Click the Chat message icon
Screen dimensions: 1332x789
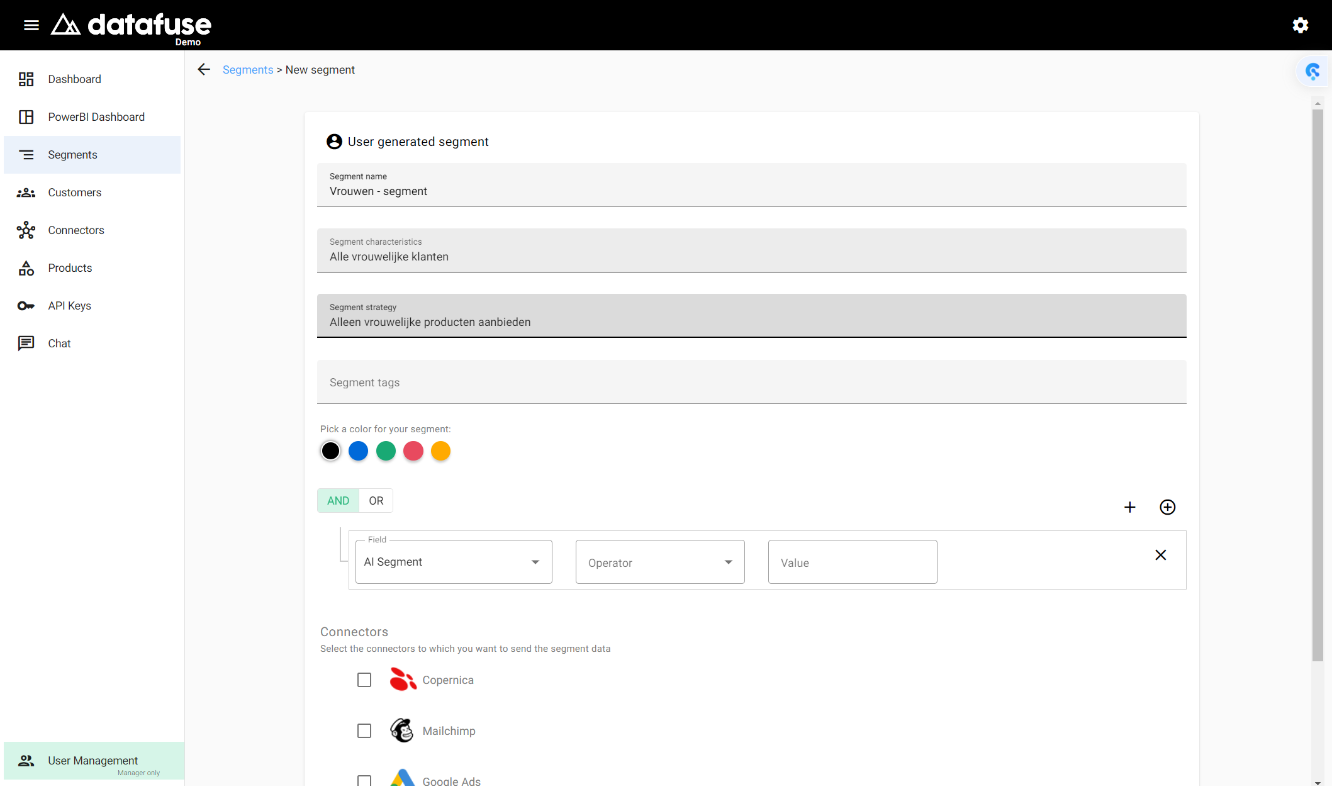point(26,344)
